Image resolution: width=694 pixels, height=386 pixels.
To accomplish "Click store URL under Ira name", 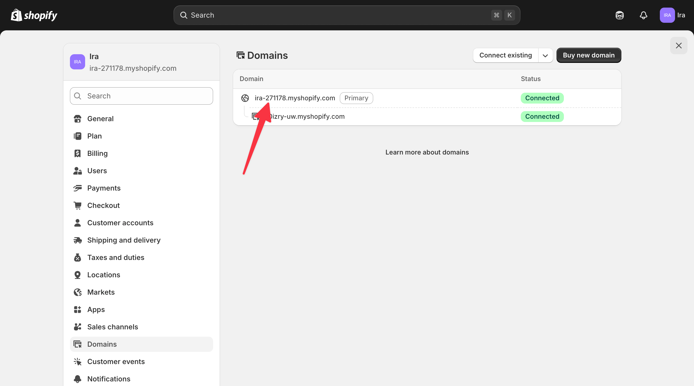I will pos(133,68).
